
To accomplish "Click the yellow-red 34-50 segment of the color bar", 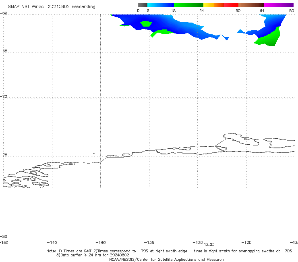I will 221,5.
